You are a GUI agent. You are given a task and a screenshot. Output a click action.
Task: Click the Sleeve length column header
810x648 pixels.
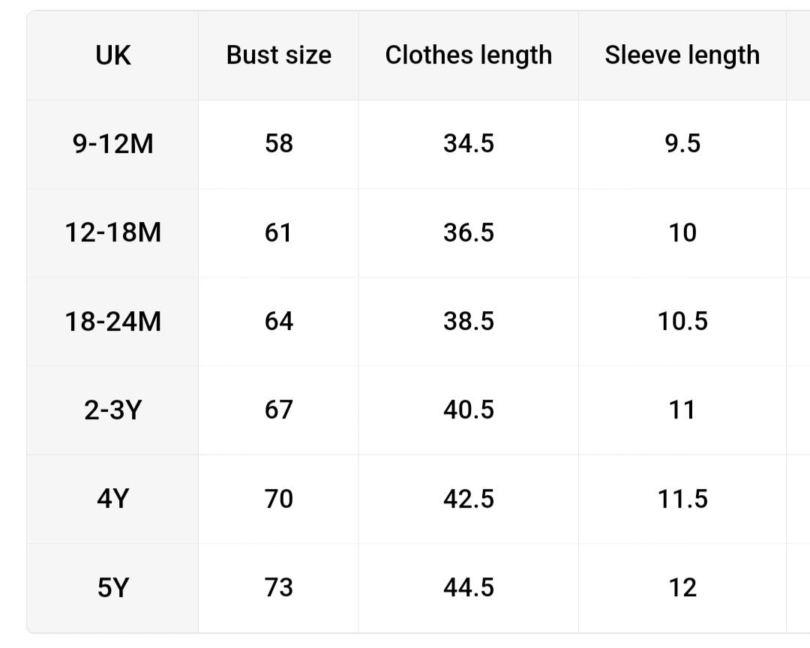point(682,55)
